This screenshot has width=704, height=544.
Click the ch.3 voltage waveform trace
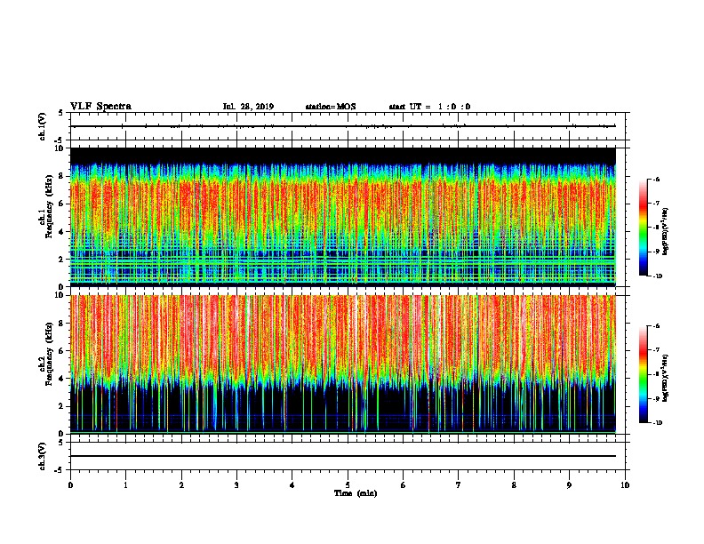343,456
